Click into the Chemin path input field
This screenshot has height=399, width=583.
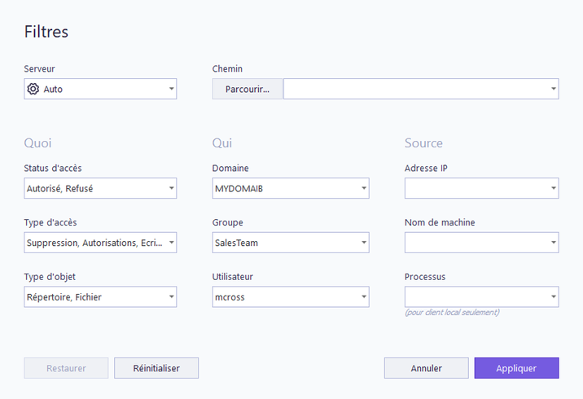pyautogui.click(x=416, y=89)
